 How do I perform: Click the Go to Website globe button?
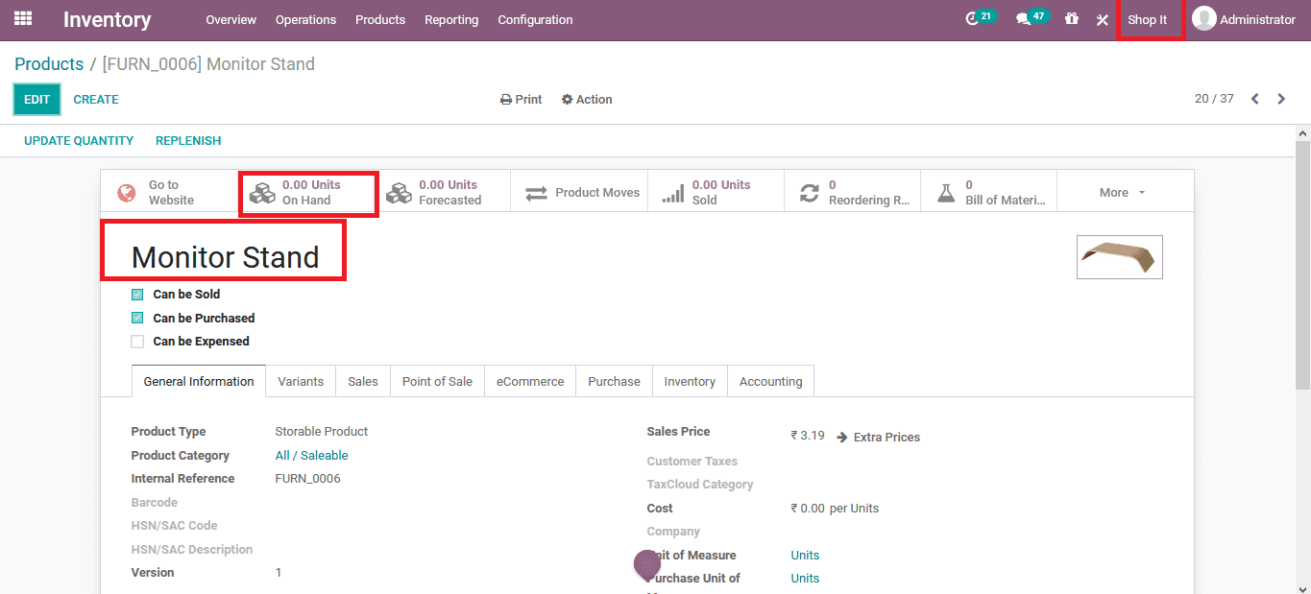pyautogui.click(x=170, y=193)
